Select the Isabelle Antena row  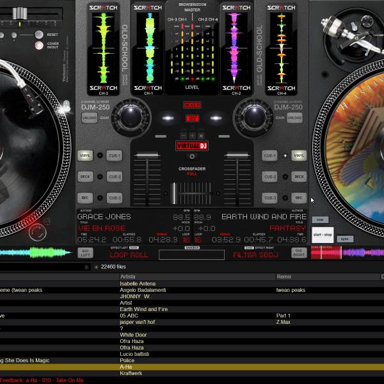pyautogui.click(x=192, y=284)
